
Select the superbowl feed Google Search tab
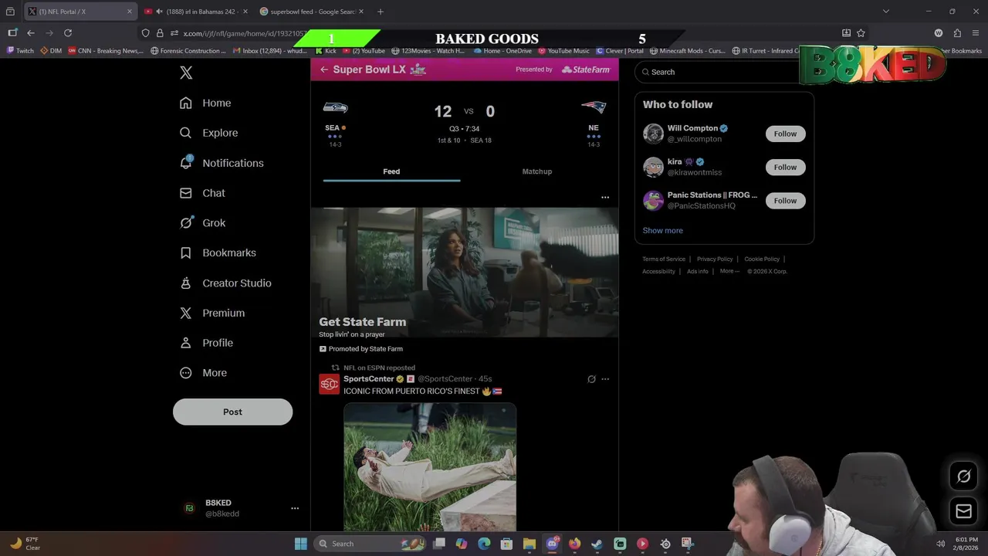point(313,12)
